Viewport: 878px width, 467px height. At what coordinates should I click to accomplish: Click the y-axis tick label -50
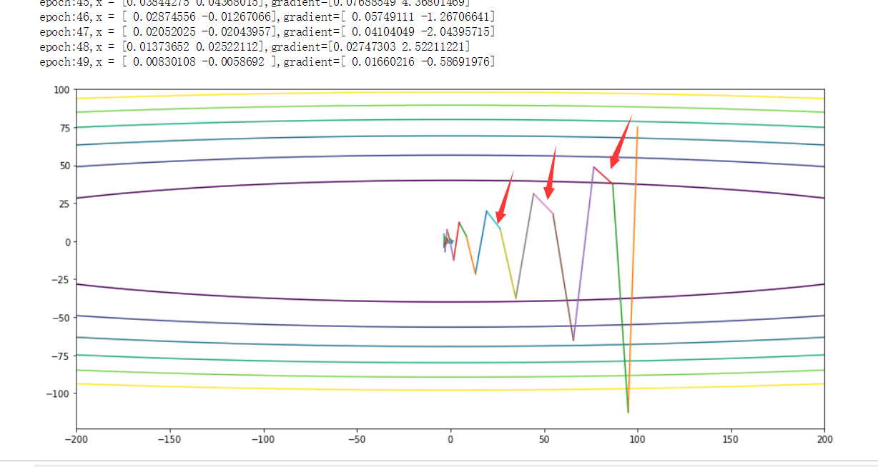61,318
